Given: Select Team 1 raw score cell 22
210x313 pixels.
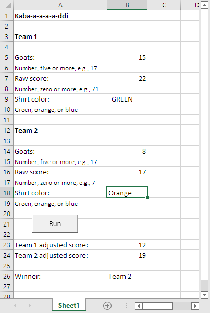Looking at the screenshot, I should [127, 78].
